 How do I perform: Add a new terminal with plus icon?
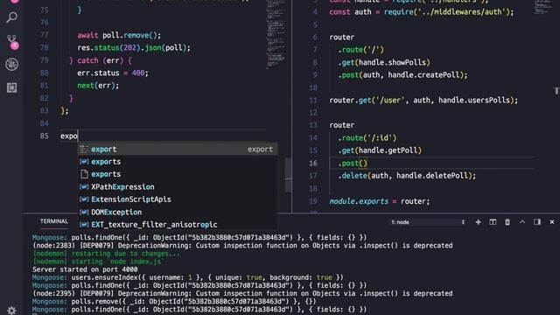[x=478, y=222]
